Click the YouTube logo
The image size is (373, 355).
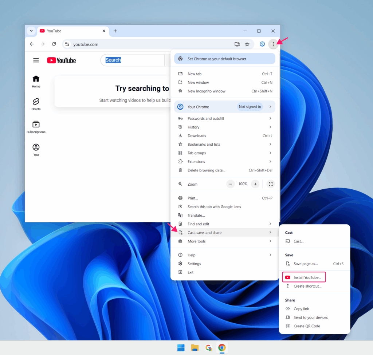click(x=61, y=60)
